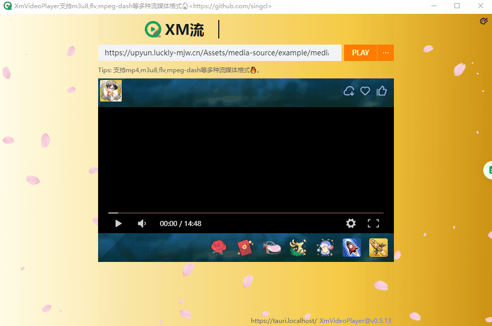Send the blue-haired star character gift
The image size is (492, 326).
[x=325, y=248]
